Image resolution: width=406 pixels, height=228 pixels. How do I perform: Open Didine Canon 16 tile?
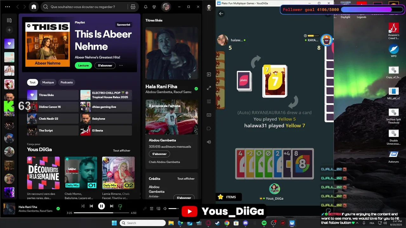click(x=53, y=107)
